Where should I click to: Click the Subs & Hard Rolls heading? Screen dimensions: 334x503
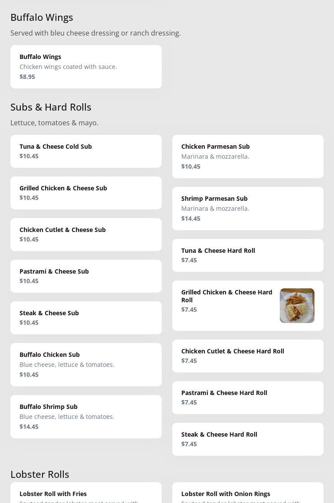[51, 107]
